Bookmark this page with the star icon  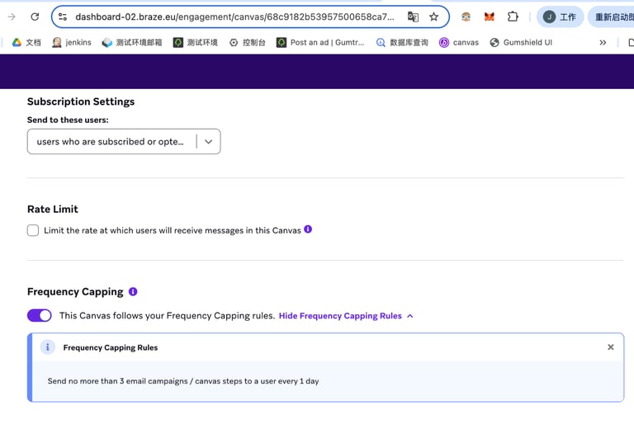tap(433, 16)
